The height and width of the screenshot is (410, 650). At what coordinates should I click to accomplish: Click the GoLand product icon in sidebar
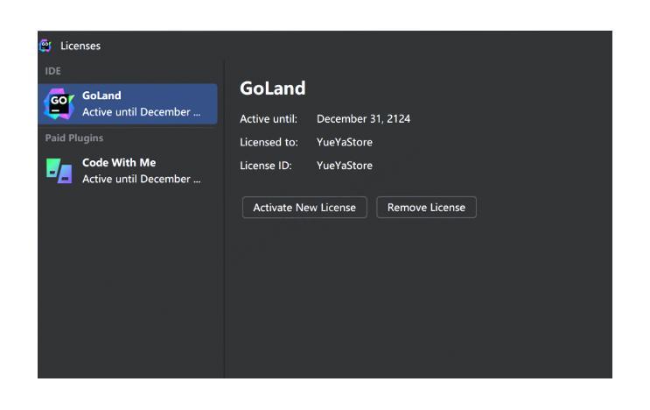click(x=59, y=103)
